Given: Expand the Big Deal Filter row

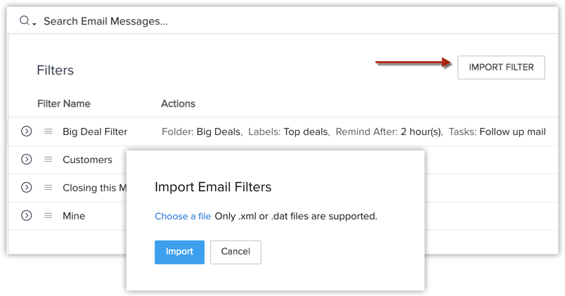Looking at the screenshot, I should tap(27, 131).
